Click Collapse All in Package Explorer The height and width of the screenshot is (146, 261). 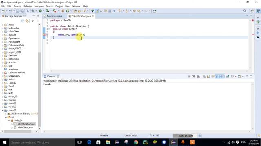[x=23, y=21]
